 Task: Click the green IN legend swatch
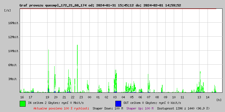[22, 103]
